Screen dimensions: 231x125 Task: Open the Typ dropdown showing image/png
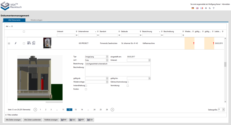pos(107,57)
